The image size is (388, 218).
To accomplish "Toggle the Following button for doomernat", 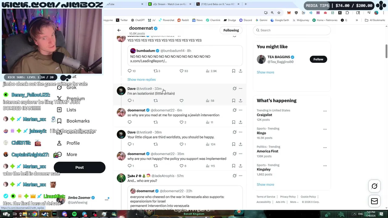I will click(231, 30).
